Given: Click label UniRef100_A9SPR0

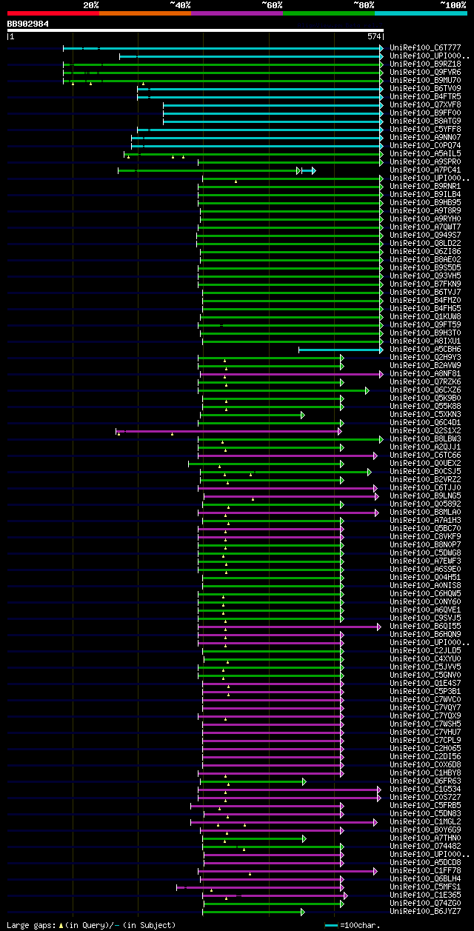Looking at the screenshot, I should 425,161.
